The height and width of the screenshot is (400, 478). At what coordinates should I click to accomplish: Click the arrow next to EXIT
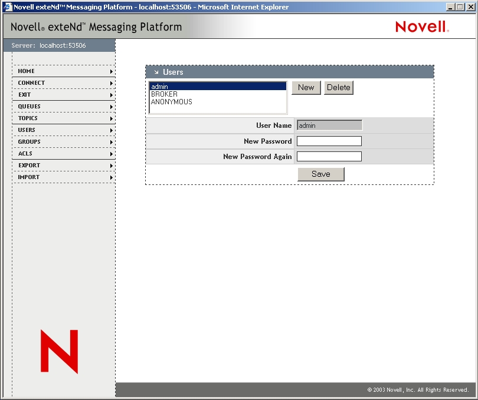click(112, 95)
